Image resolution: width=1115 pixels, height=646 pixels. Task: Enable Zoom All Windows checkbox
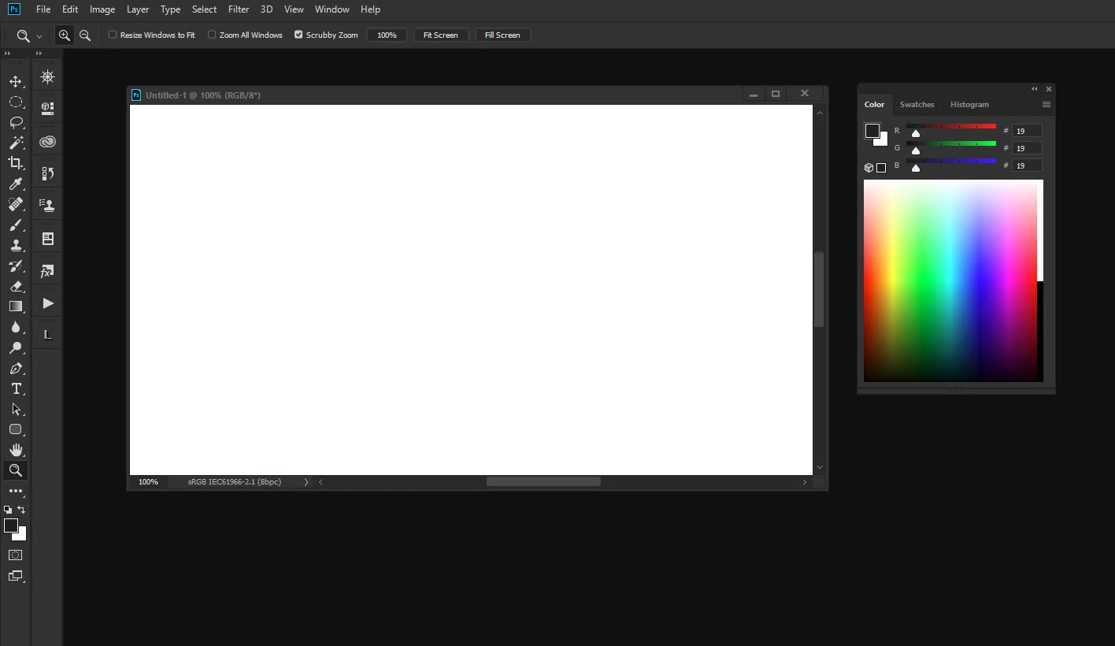click(x=212, y=35)
